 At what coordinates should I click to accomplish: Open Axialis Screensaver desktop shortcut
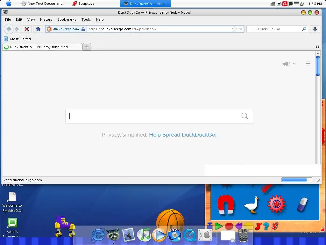pos(12,228)
